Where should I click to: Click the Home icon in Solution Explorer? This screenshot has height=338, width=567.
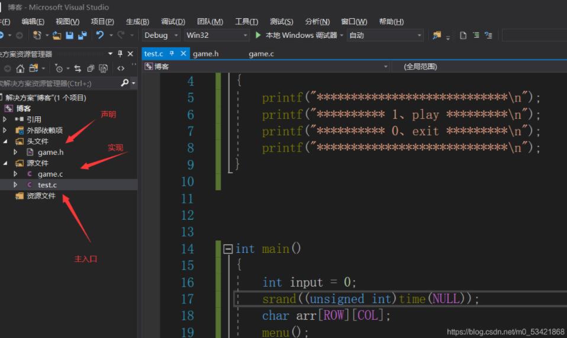pyautogui.click(x=21, y=69)
